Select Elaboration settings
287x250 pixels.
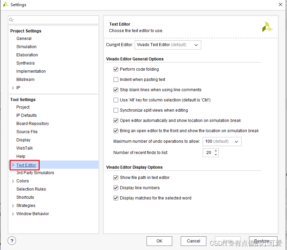(27, 55)
